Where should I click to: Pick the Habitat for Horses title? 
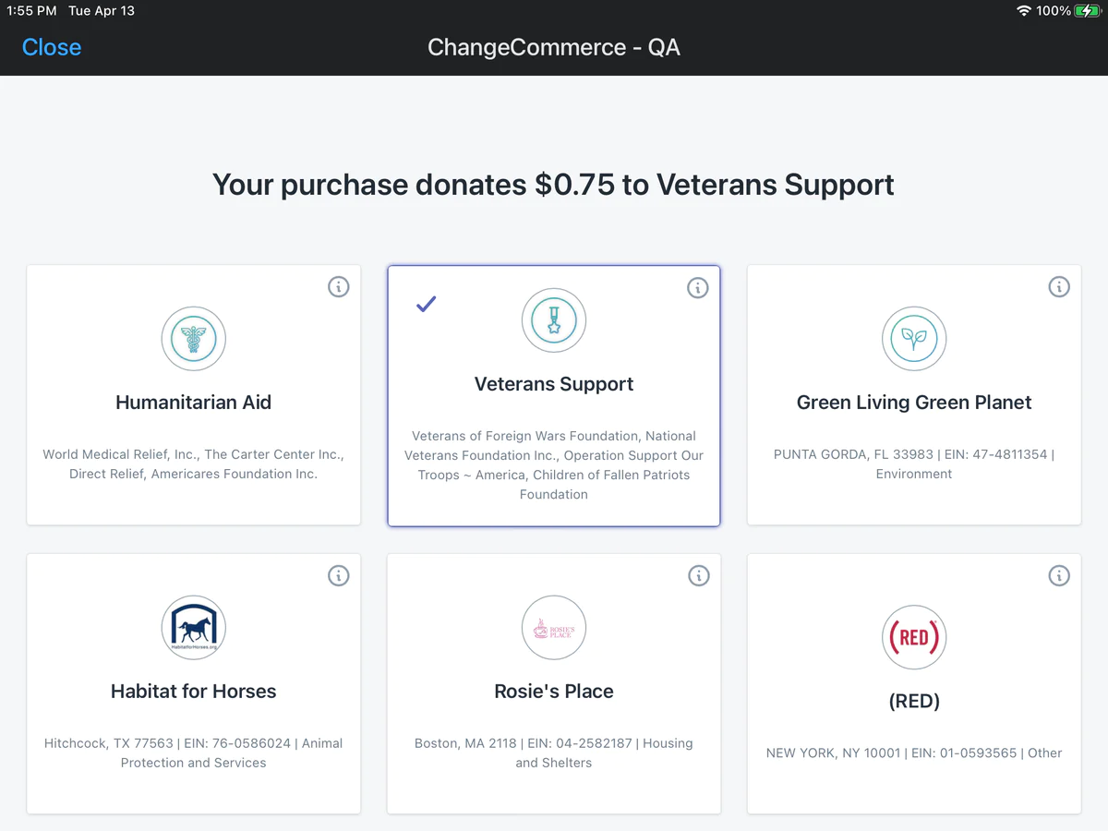(194, 692)
